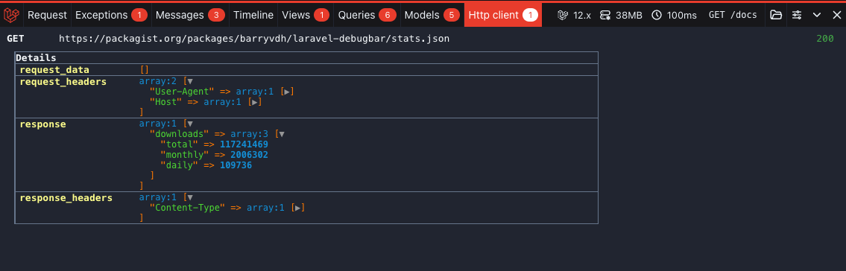
Task: Minimize the debugbar with the chevron
Action: [x=817, y=15]
